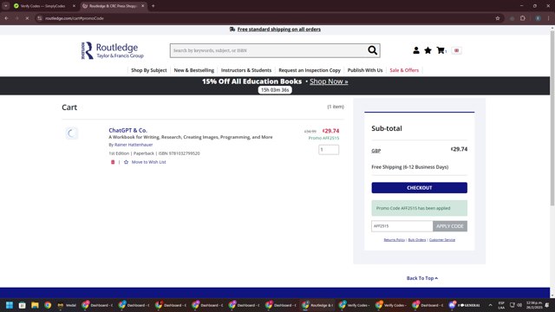Click the site info icon in address bar

pyautogui.click(x=40, y=18)
